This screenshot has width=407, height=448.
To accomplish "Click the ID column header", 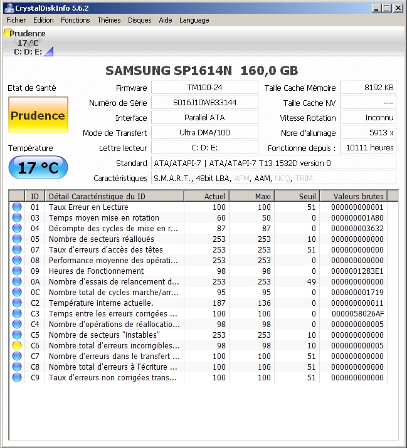I will click(x=35, y=196).
